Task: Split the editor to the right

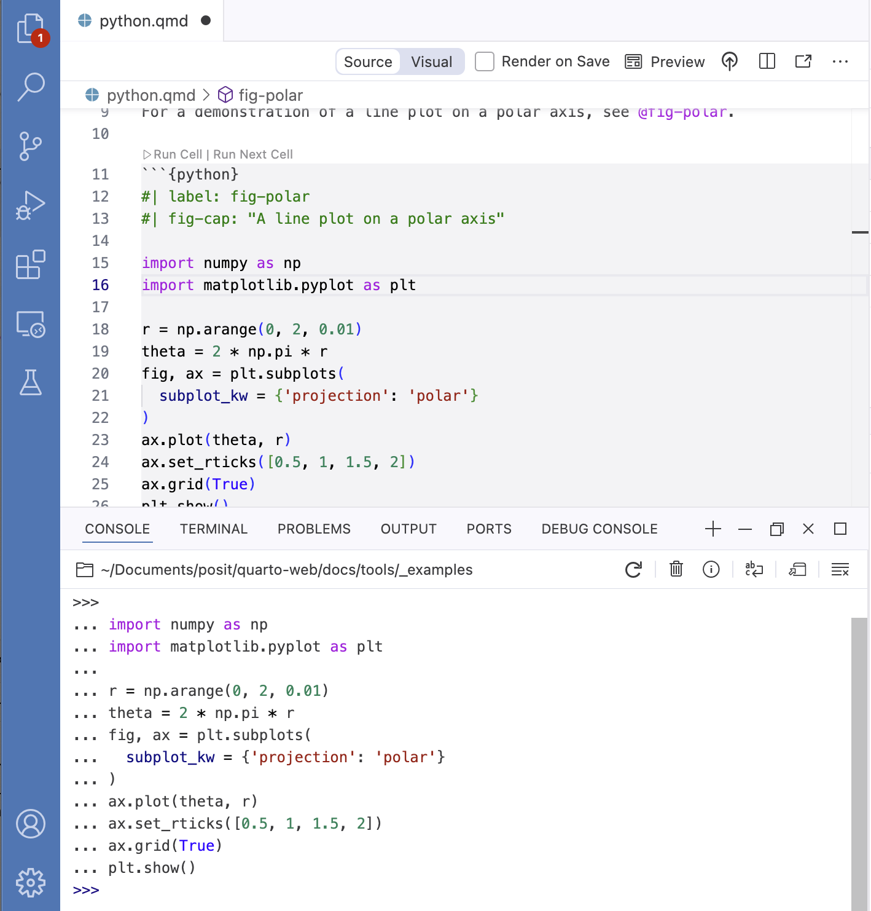Action: [x=767, y=61]
